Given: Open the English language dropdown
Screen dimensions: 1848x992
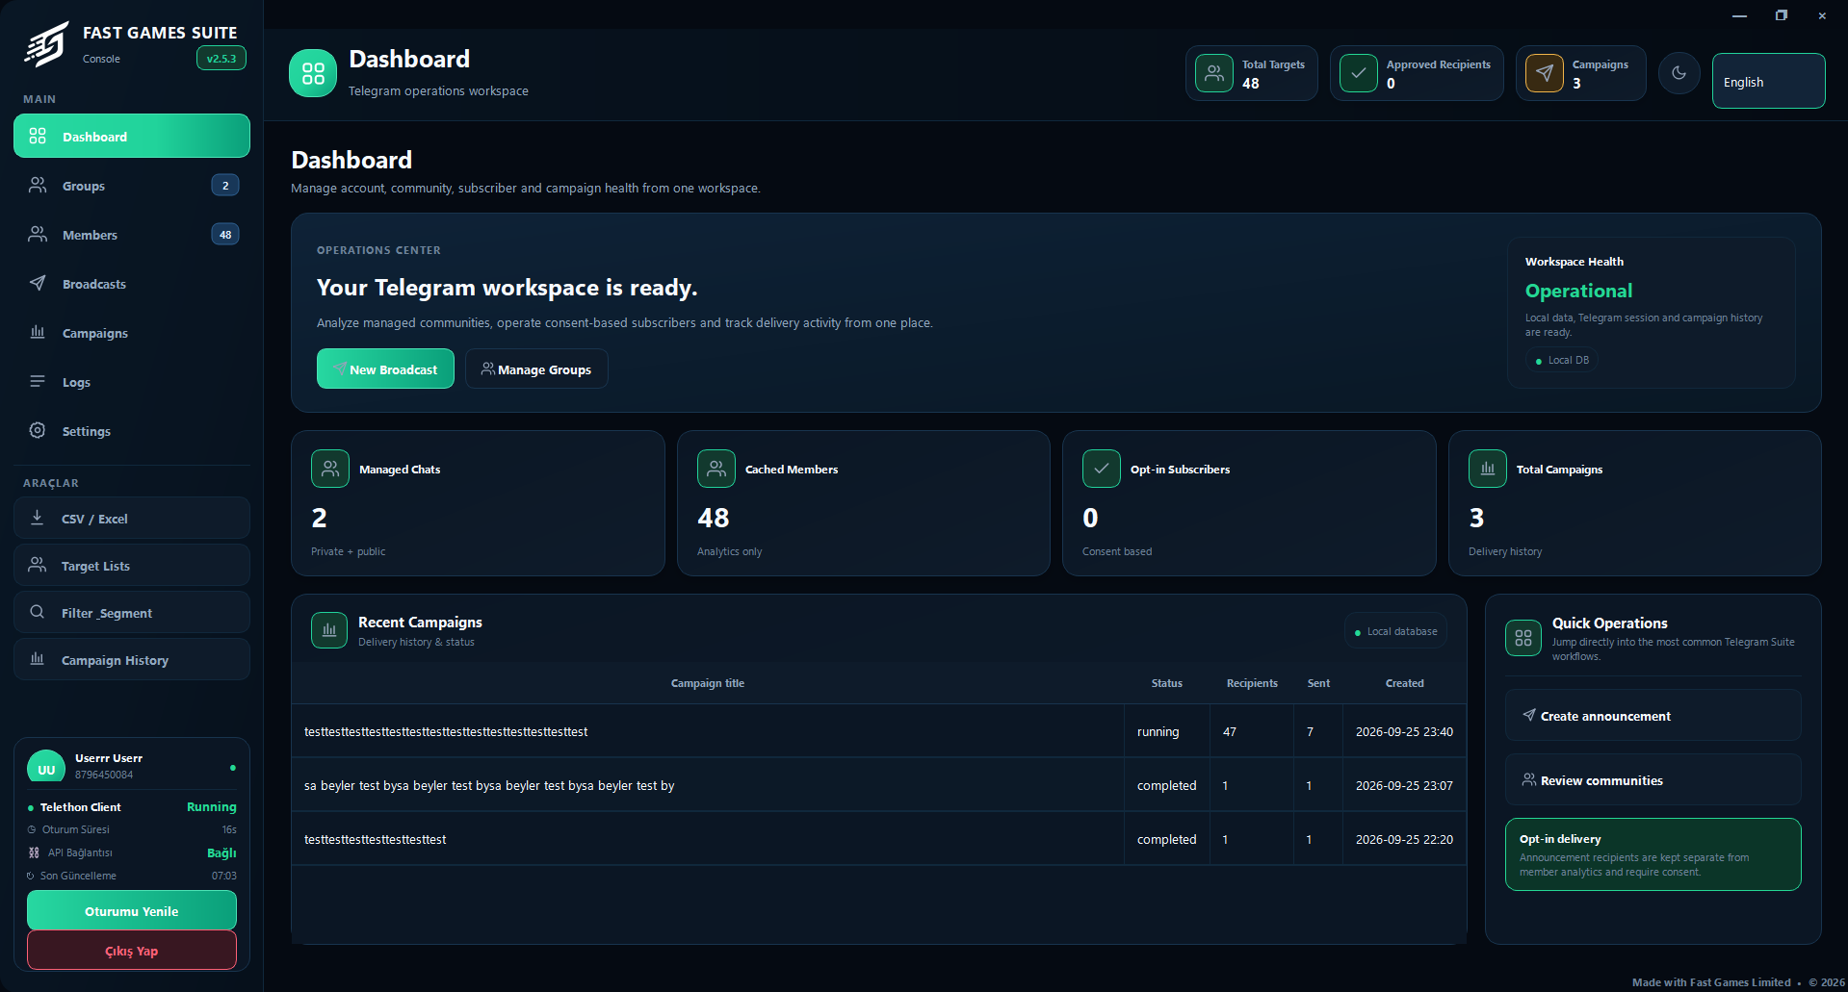Looking at the screenshot, I should pos(1768,81).
